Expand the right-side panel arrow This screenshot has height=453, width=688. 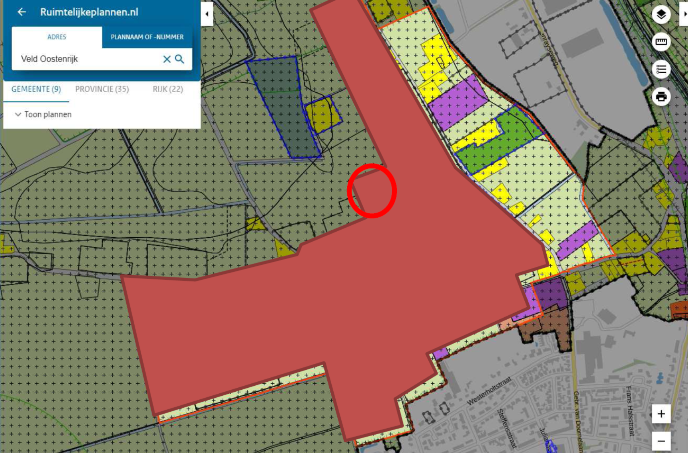684,14
